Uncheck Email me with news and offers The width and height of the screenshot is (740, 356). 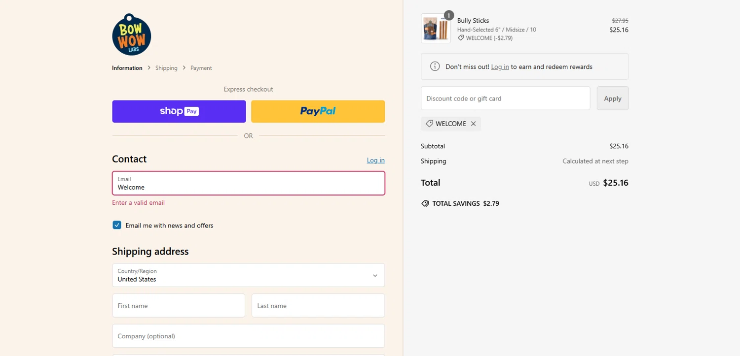coord(117,225)
